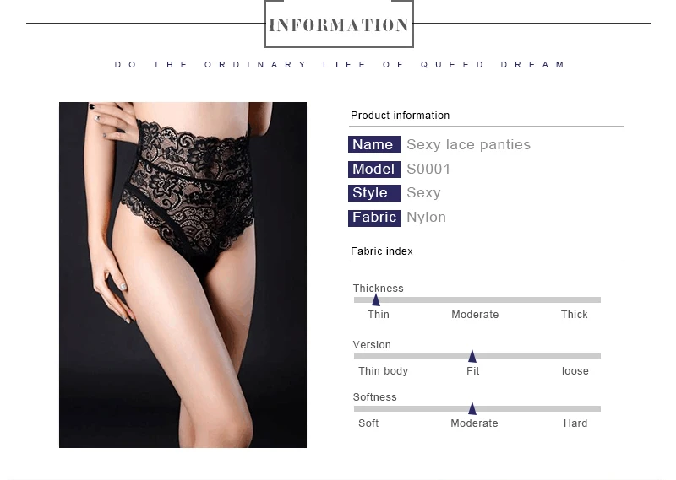Click the Softness slider triangle marker
The height and width of the screenshot is (480, 676).
[x=472, y=408]
